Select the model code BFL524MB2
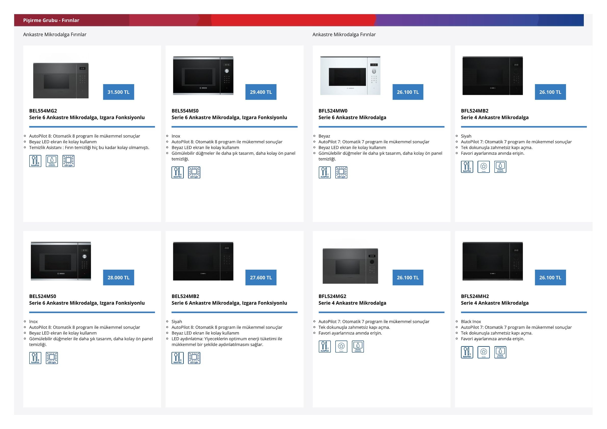This screenshot has width=607, height=429. click(x=475, y=111)
